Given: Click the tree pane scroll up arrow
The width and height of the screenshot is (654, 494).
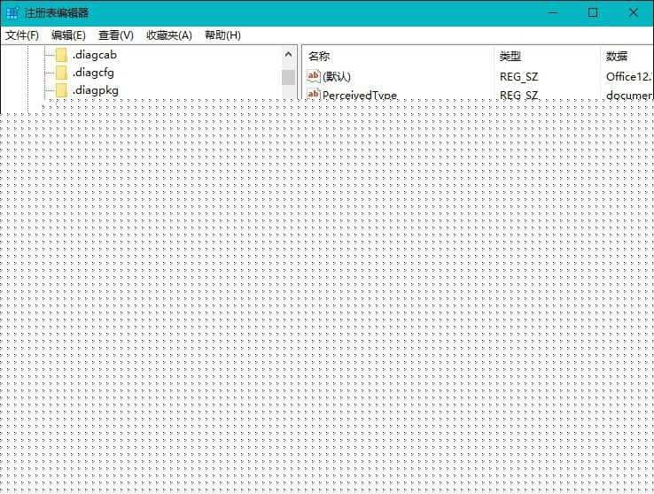Looking at the screenshot, I should pos(288,55).
